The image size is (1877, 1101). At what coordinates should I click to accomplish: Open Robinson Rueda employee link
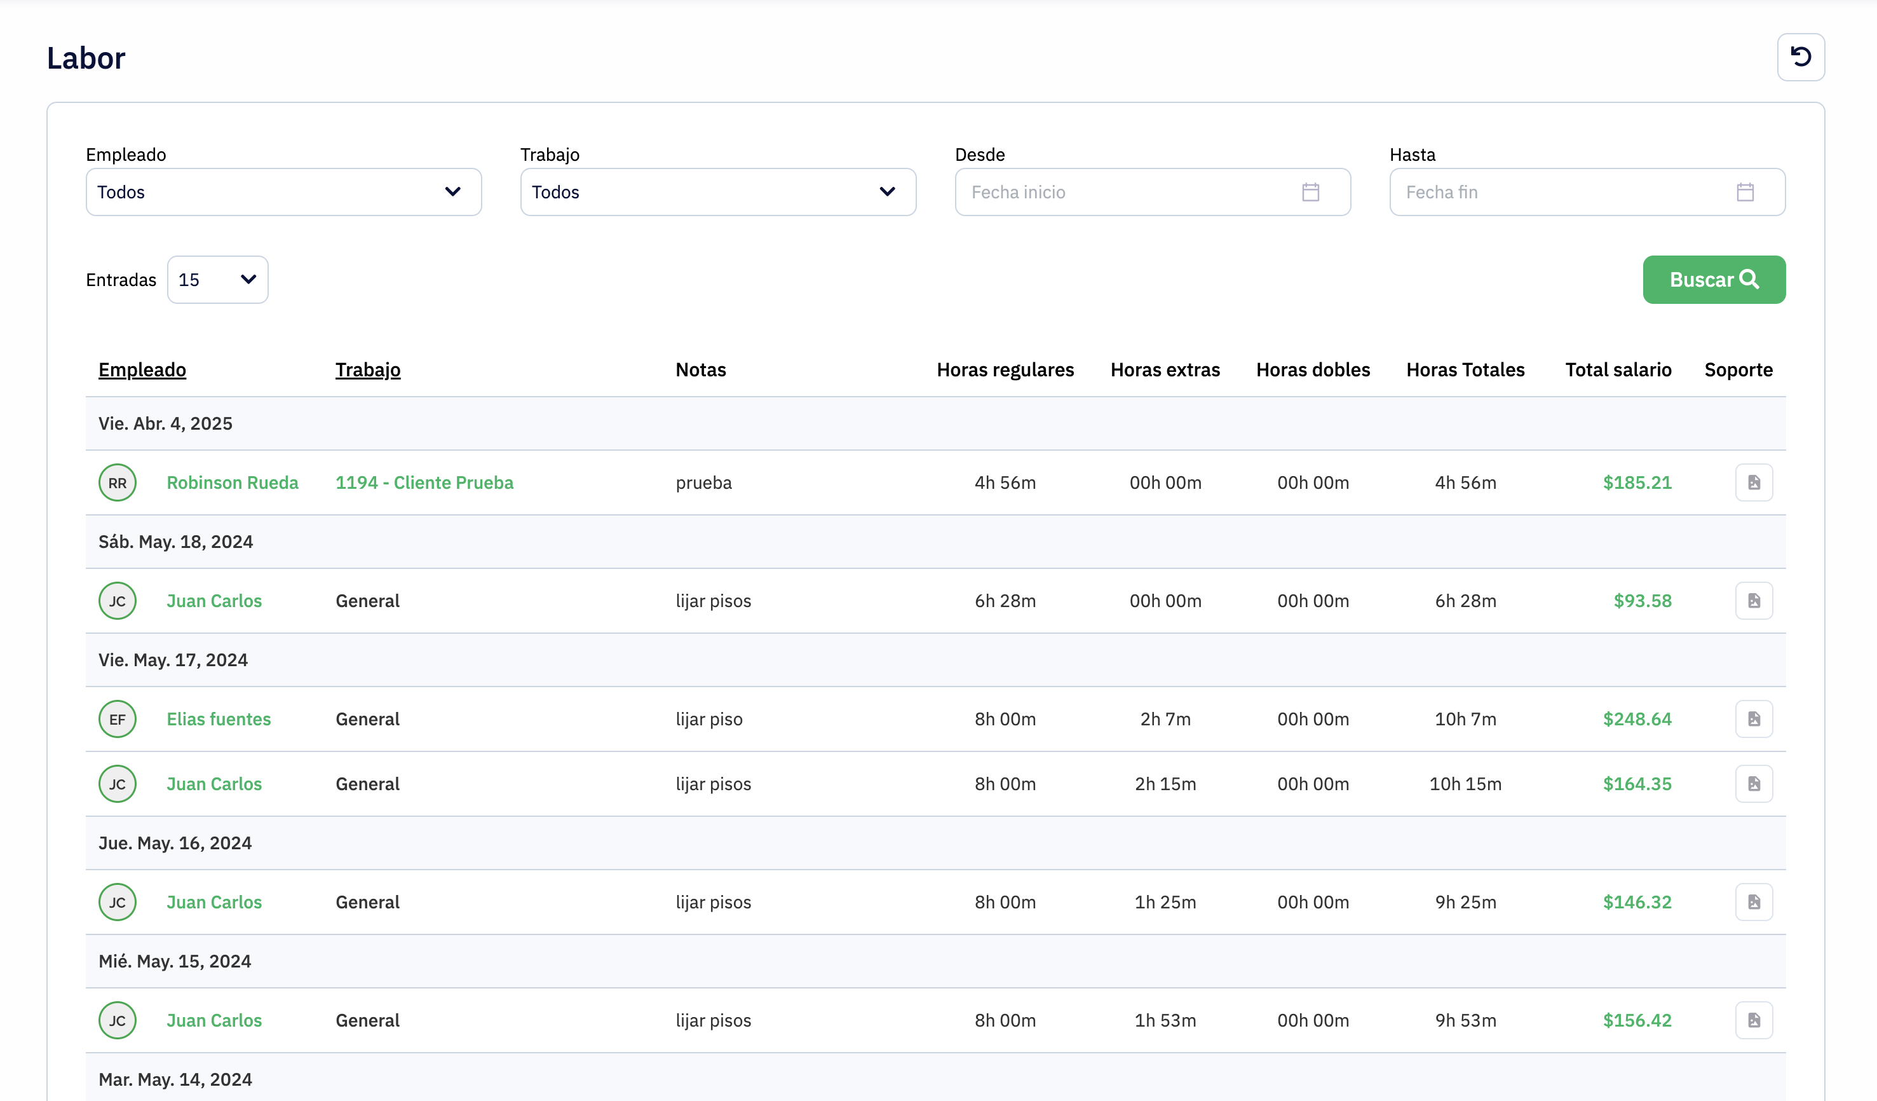click(233, 482)
